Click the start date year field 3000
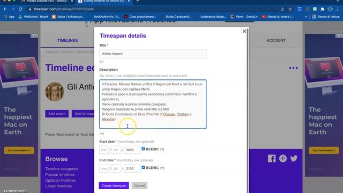Image resolution: width=343 pixels, height=193 pixels. (132, 150)
